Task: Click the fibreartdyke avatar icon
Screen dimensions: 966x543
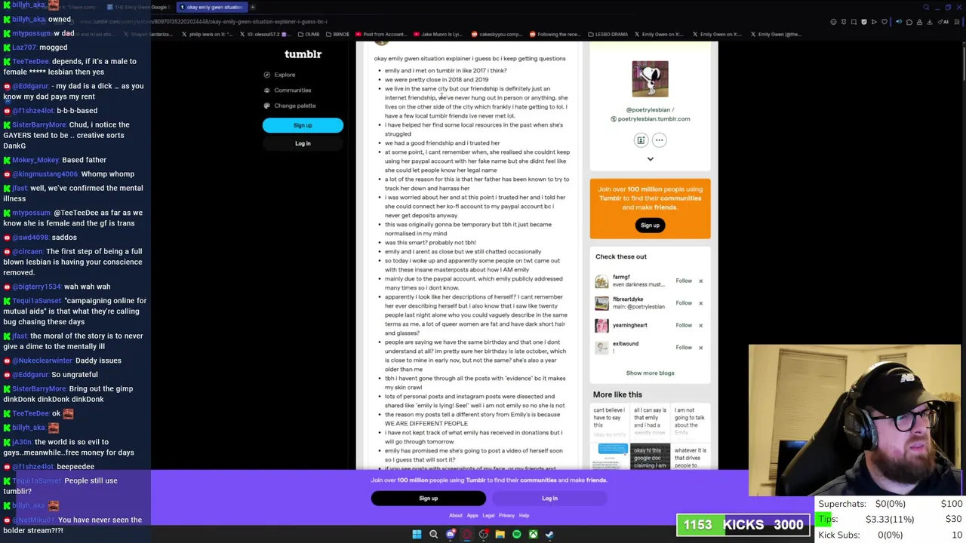Action: (x=601, y=303)
